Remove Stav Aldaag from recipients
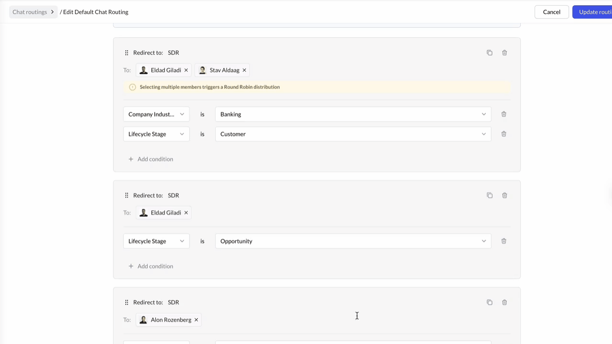Viewport: 612px width, 344px height. click(244, 70)
